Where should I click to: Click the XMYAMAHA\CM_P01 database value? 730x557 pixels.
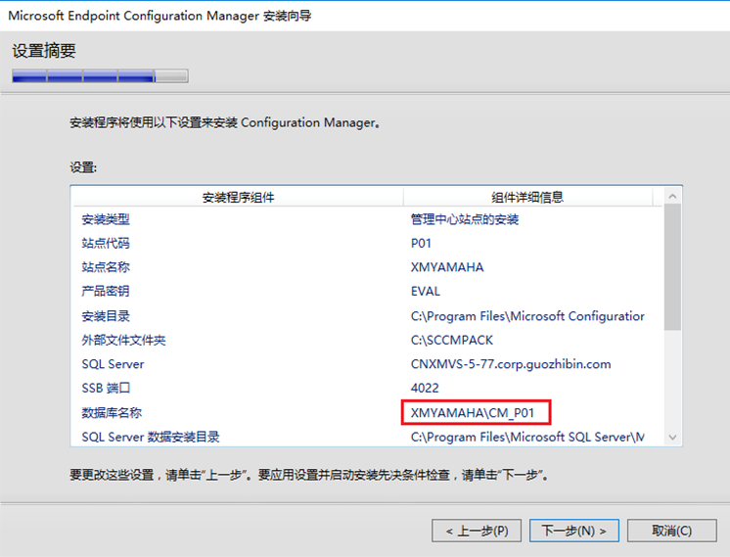(472, 413)
